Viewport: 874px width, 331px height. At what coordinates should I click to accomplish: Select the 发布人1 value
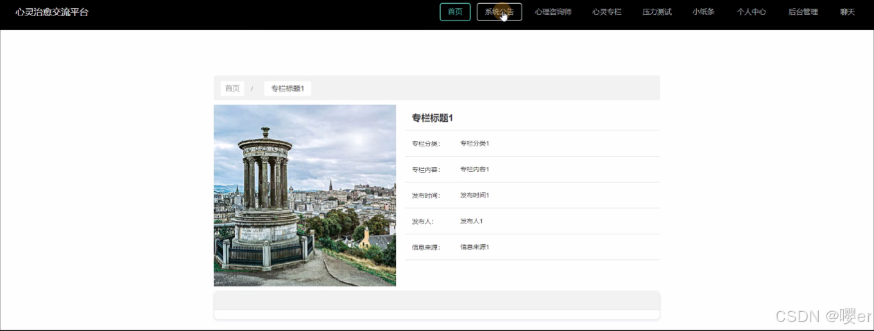[x=472, y=221]
